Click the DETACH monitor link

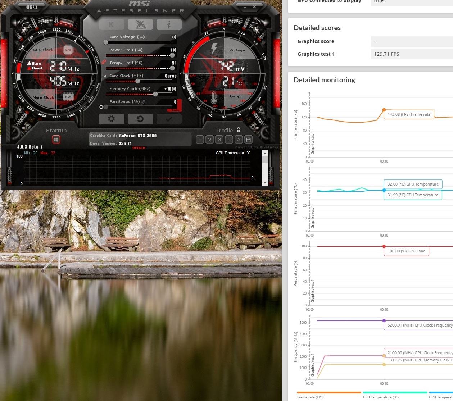click(x=139, y=148)
